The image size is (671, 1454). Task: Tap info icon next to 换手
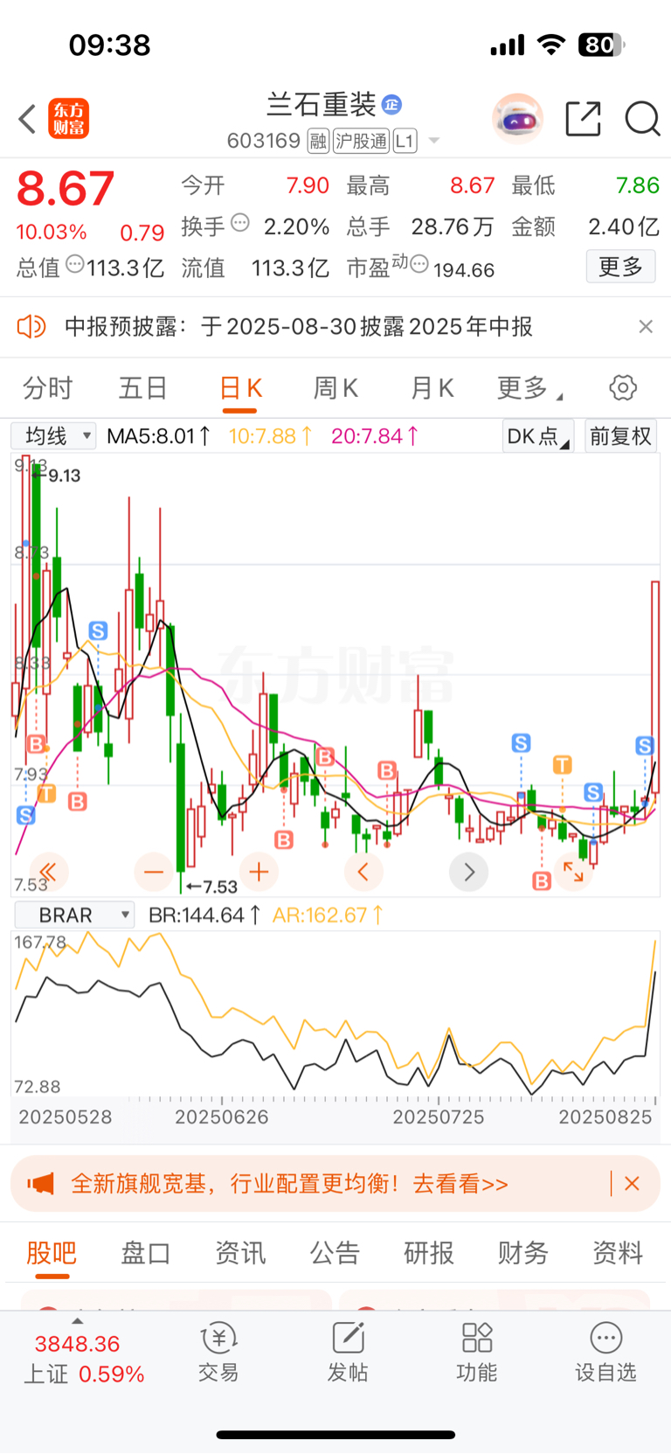pyautogui.click(x=240, y=223)
